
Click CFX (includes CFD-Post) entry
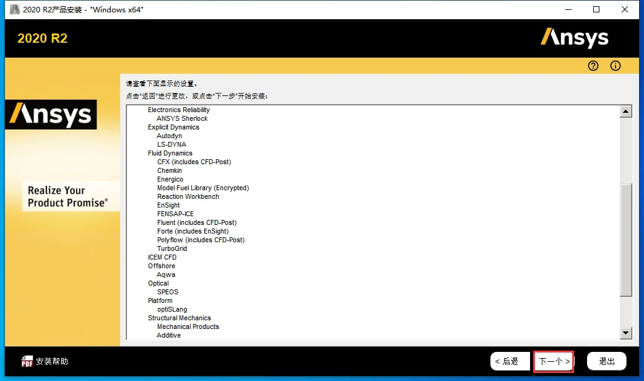click(194, 162)
